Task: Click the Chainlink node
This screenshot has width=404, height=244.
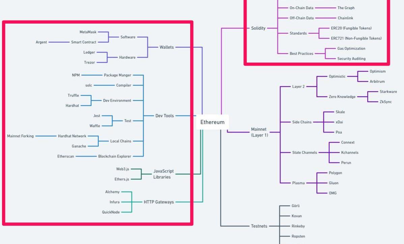Action: pos(345,18)
